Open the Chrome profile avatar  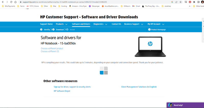(x=202, y=2)
